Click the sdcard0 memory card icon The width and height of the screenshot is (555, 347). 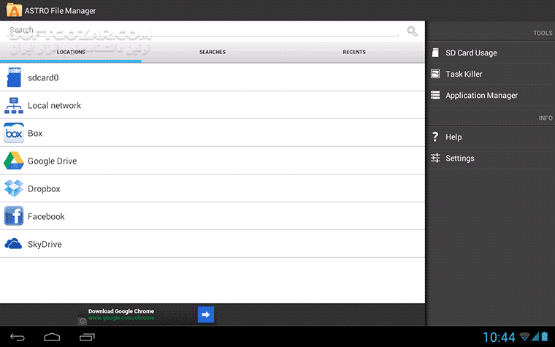(14, 77)
